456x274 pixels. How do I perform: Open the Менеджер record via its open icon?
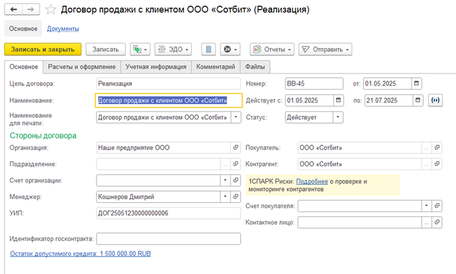click(x=235, y=197)
